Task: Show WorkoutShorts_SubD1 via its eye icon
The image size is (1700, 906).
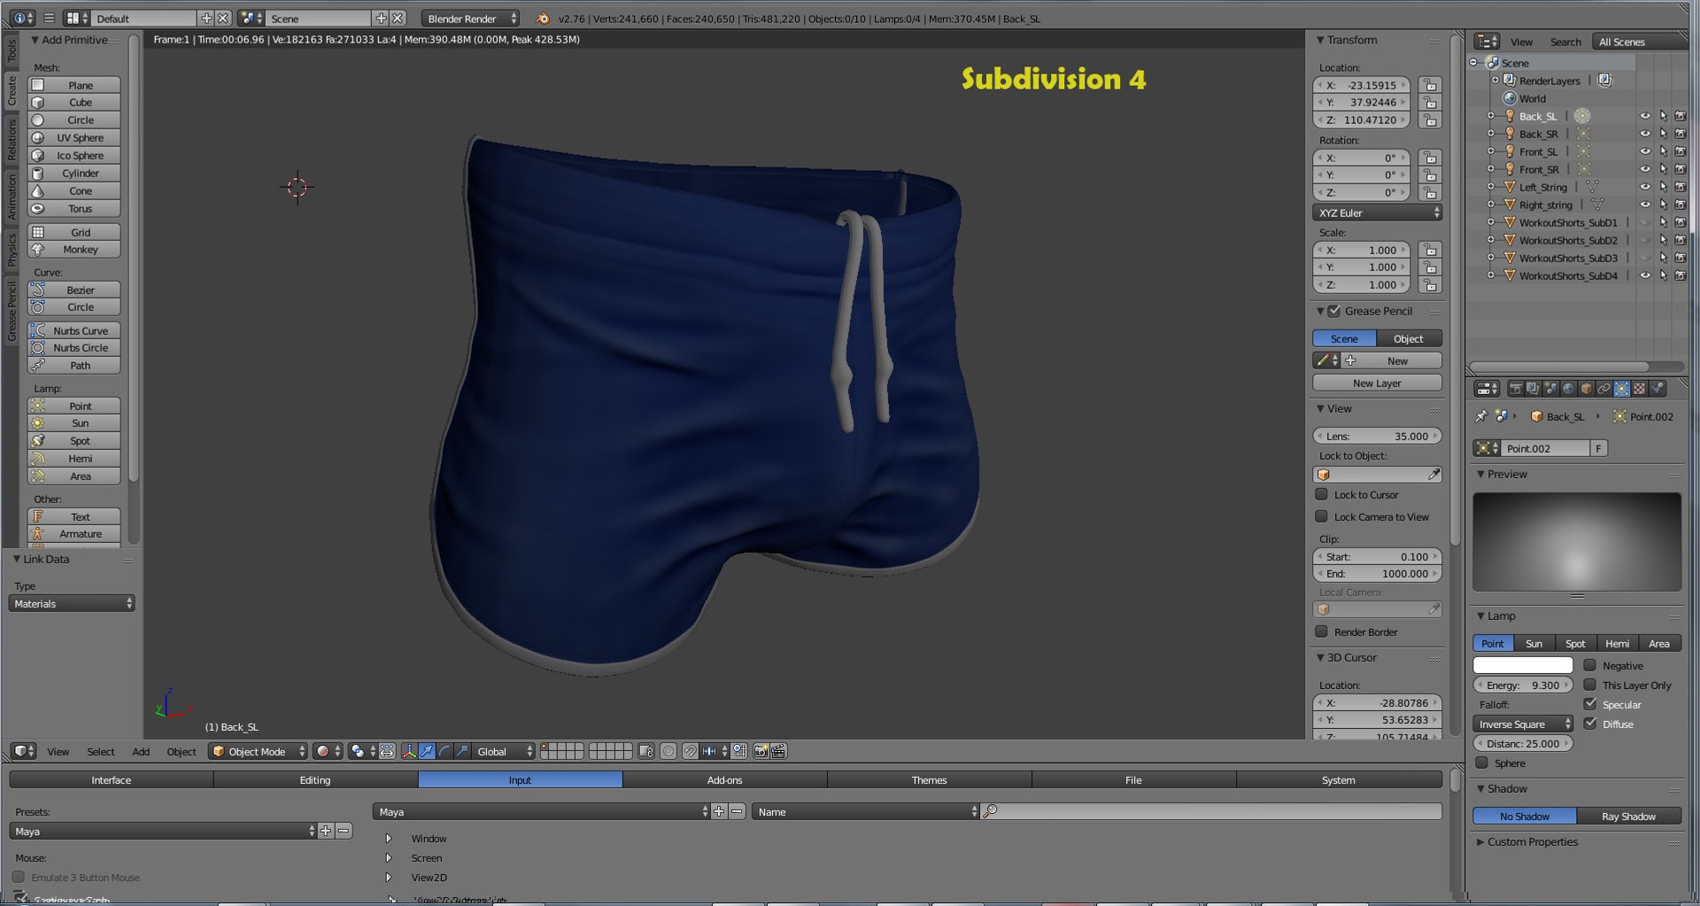Action: [1645, 222]
